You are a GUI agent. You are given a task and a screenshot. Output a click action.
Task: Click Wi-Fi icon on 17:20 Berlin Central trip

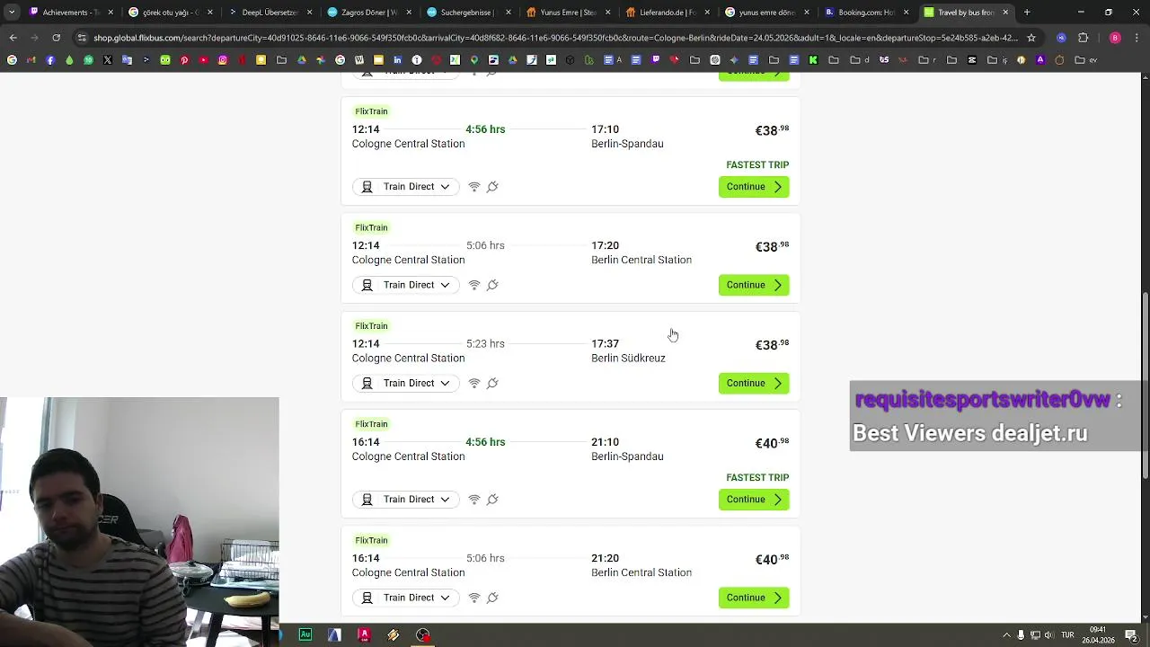pyautogui.click(x=474, y=285)
